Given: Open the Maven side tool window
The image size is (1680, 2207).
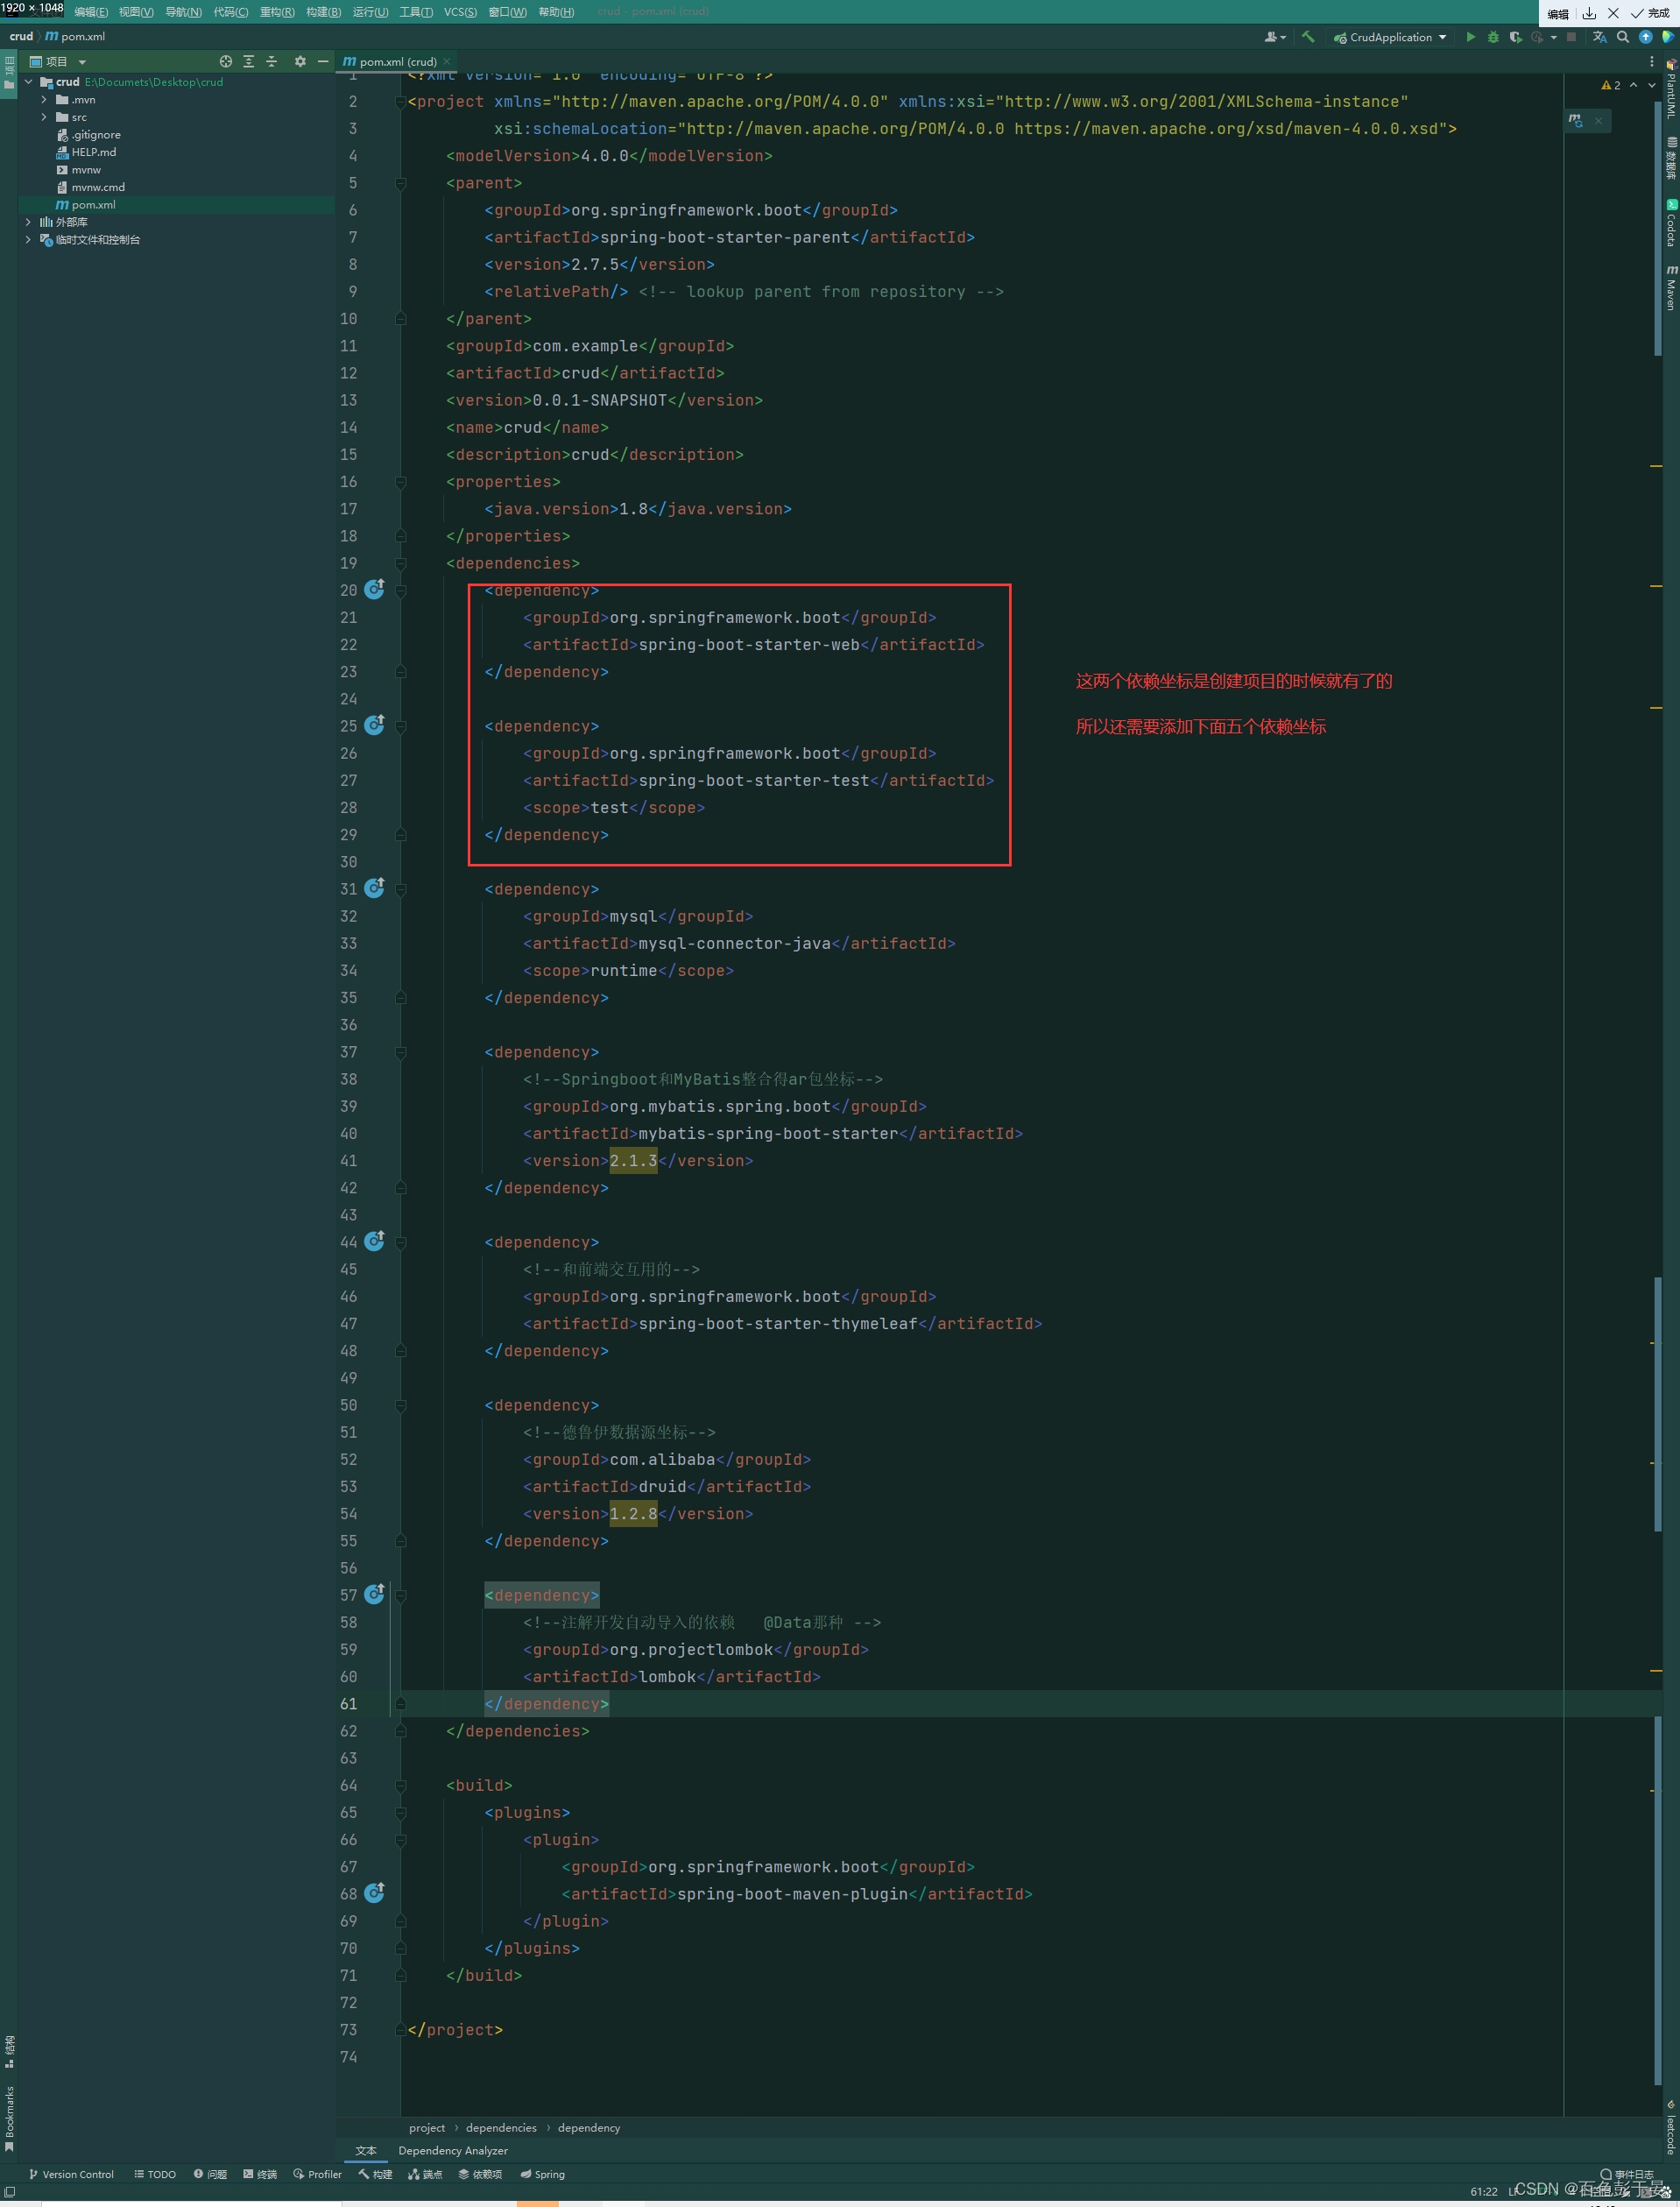Looking at the screenshot, I should 1670,289.
